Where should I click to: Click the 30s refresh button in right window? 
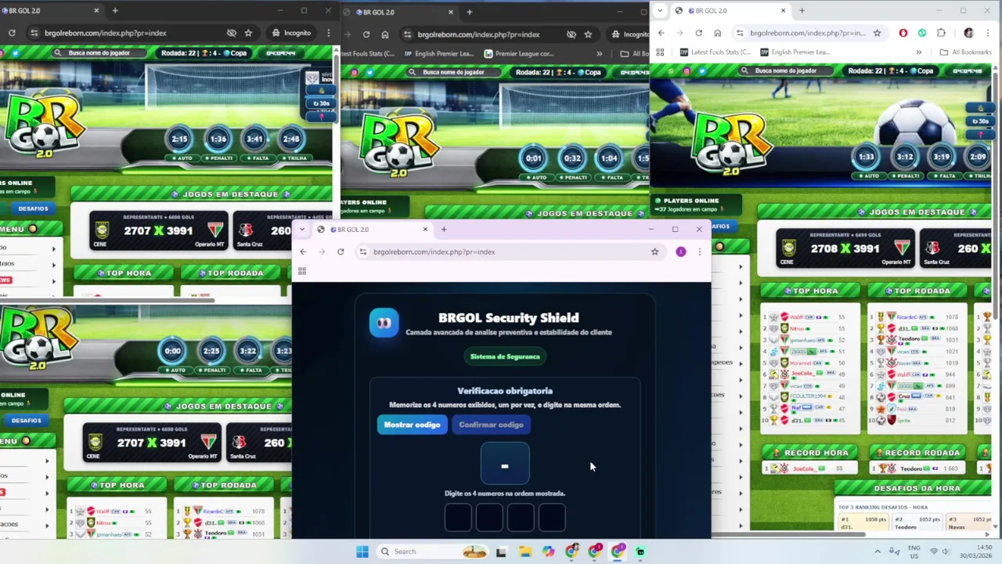coord(979,121)
